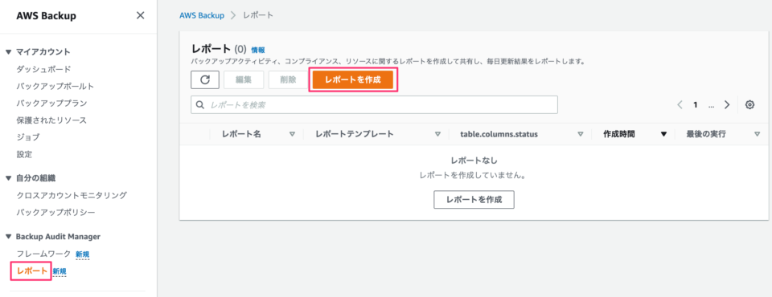Collapse the 自分の組織 section

pyautogui.click(x=8, y=178)
